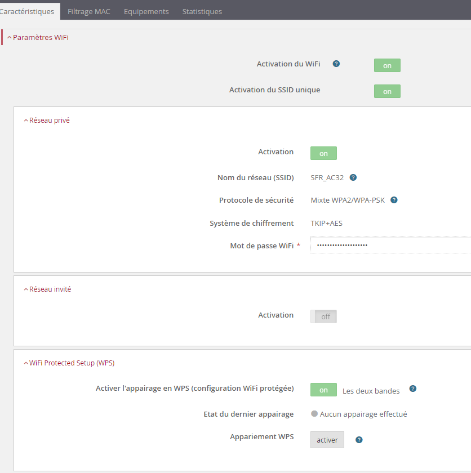Screen dimensions: 471x473
Task: Click help icon beside SSID name SFR_AC32
Action: (x=353, y=177)
